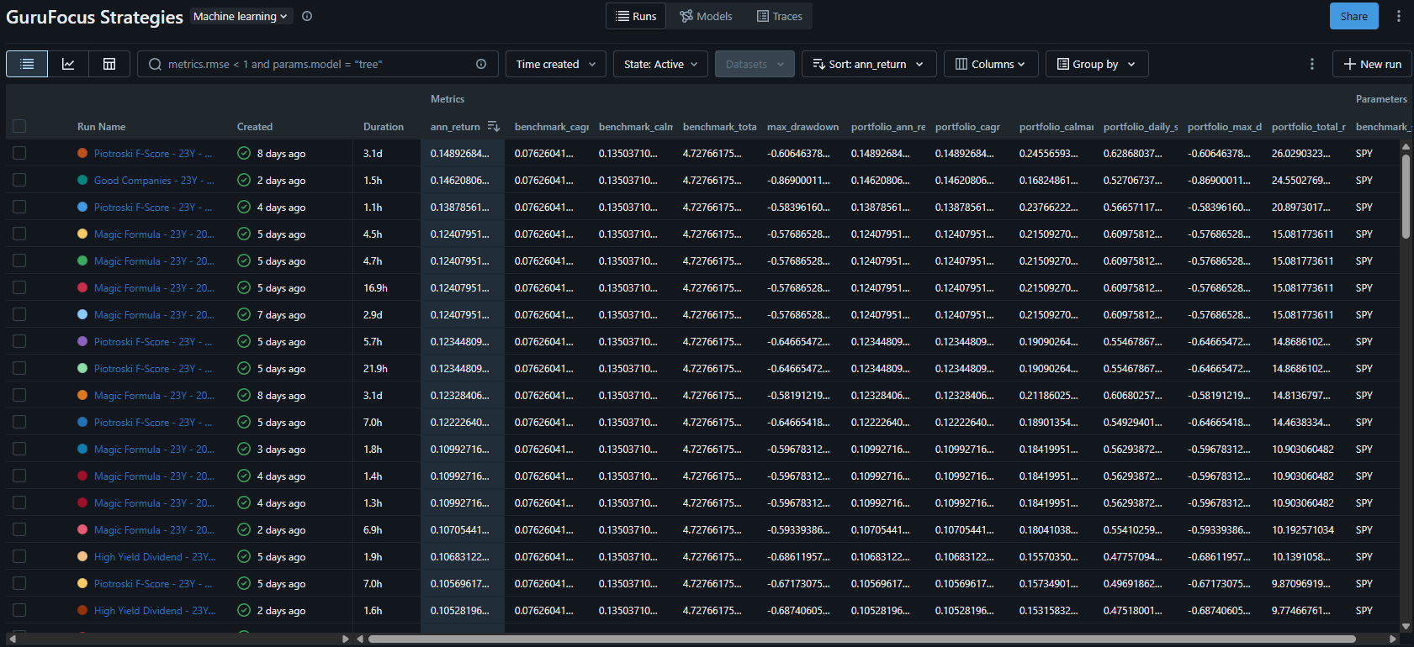
Task: Sort by Run Name column header
Action: (101, 127)
